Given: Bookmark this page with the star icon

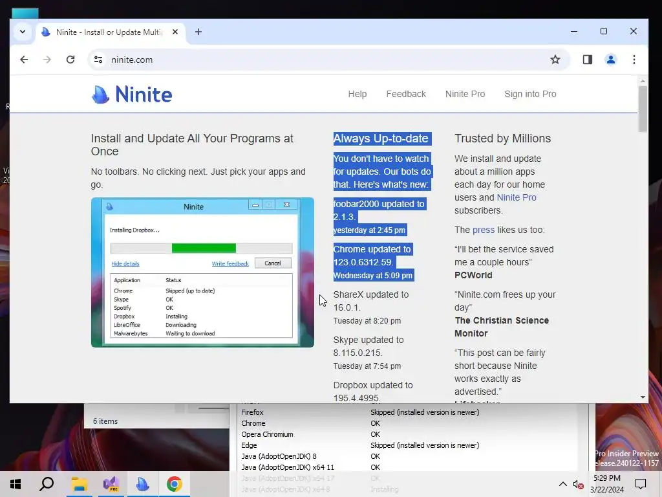Looking at the screenshot, I should coord(555,60).
